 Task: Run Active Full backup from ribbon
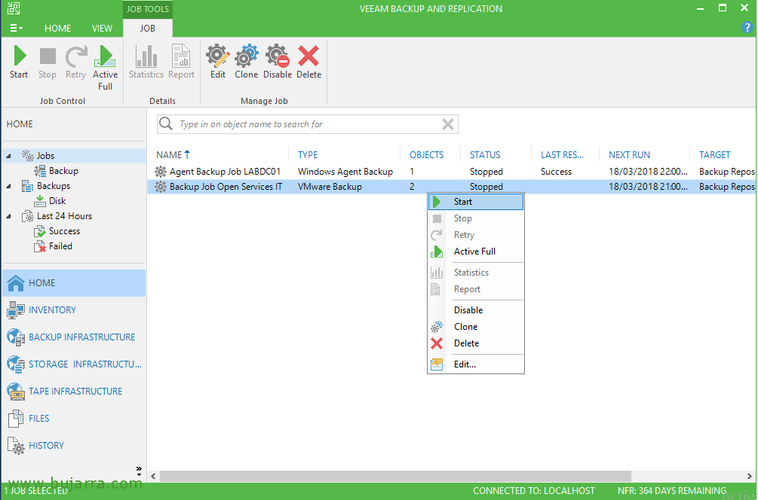[x=106, y=62]
